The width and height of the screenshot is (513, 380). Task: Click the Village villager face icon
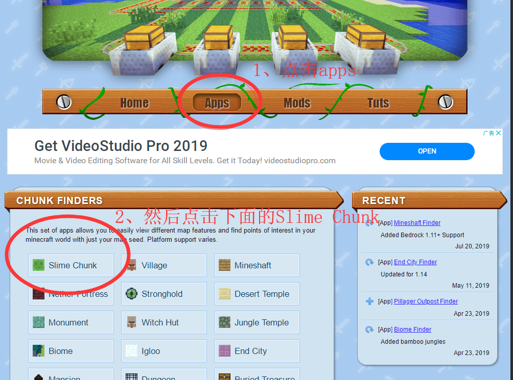click(132, 265)
